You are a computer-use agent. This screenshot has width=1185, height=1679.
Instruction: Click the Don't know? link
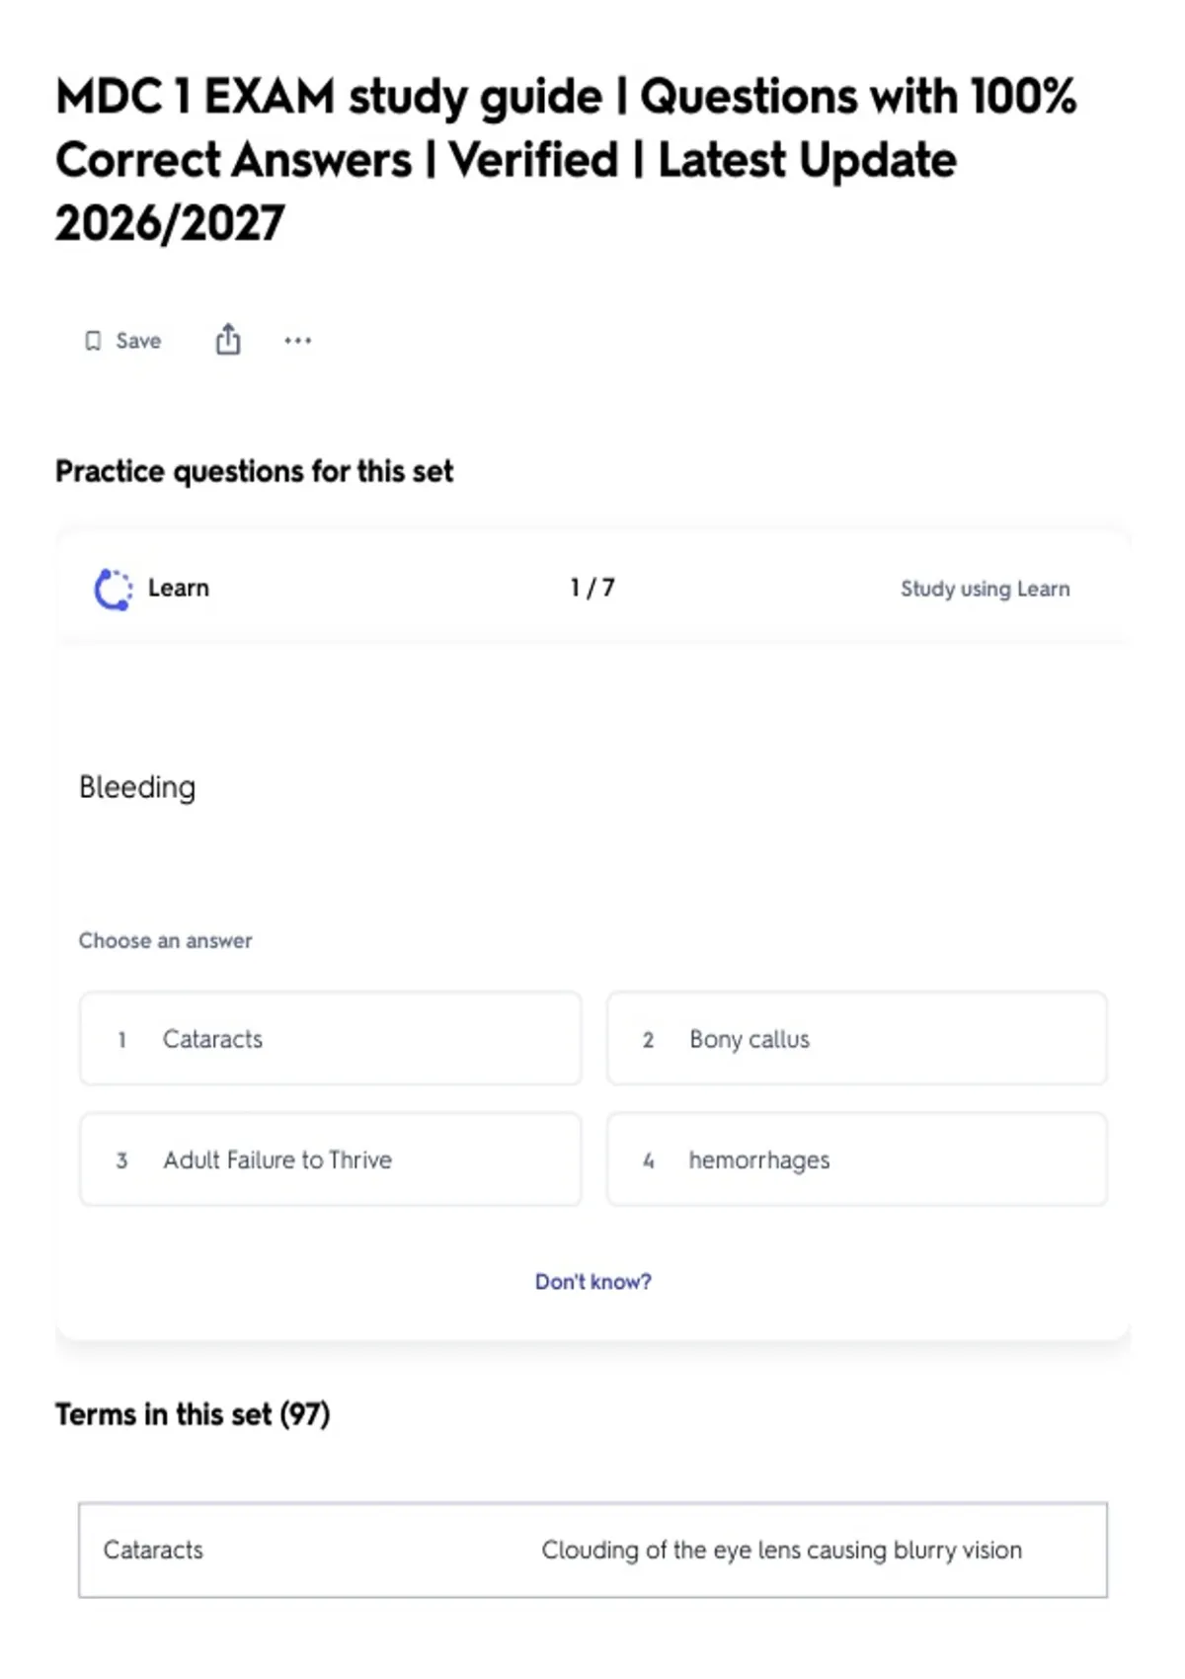[593, 1282]
